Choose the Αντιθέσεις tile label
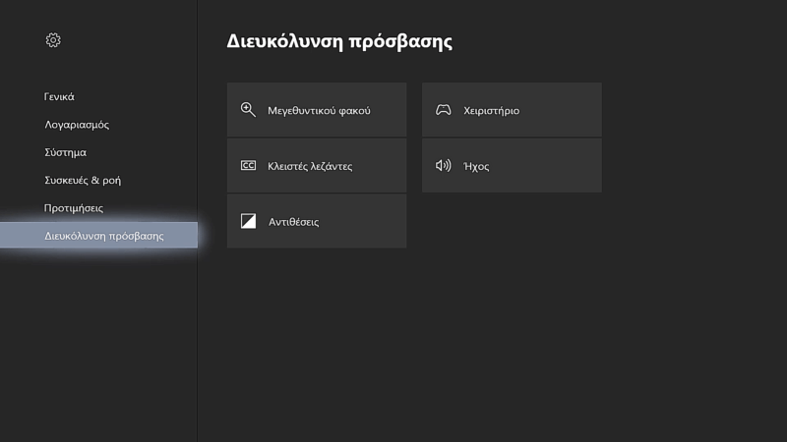This screenshot has width=787, height=442. point(294,222)
